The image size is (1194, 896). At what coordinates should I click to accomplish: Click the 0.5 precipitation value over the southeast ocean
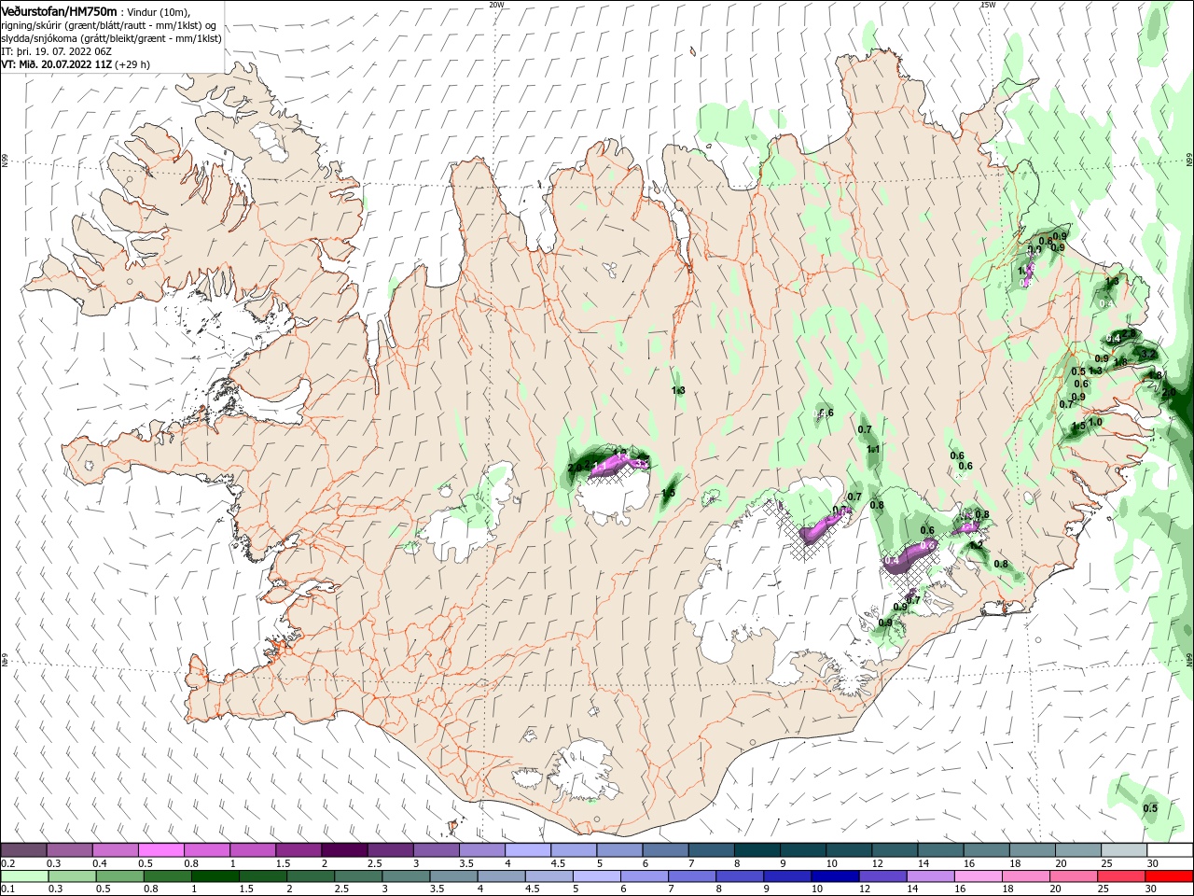pyautogui.click(x=1150, y=808)
